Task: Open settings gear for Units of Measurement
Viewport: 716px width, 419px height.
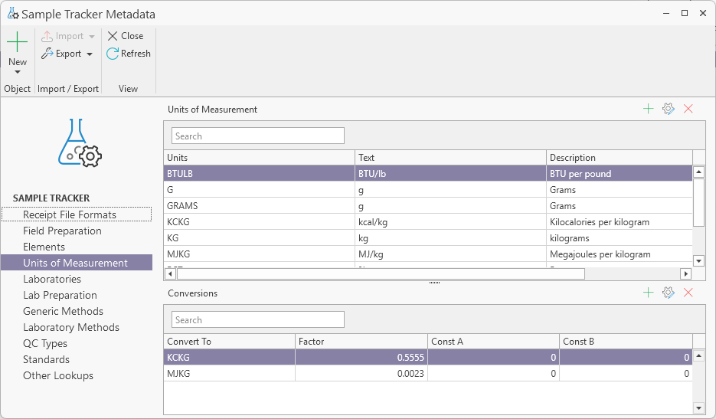Action: pyautogui.click(x=668, y=110)
